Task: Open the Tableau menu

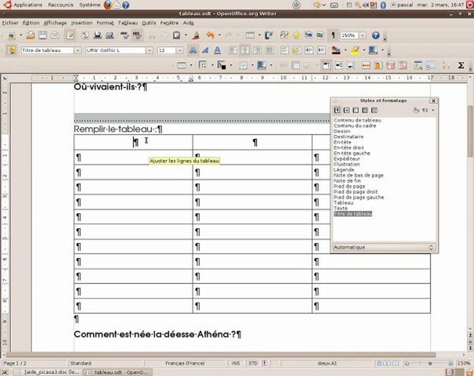Action: click(x=128, y=22)
